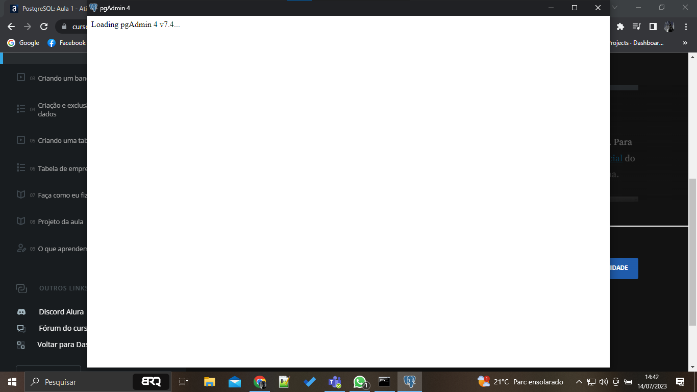Click the taskbar 'Pesquisar' search box

pos(97,382)
